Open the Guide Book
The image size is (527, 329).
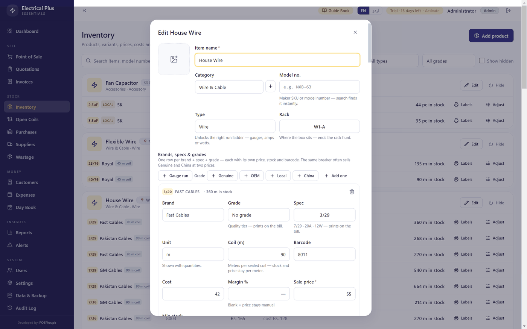pos(336,11)
